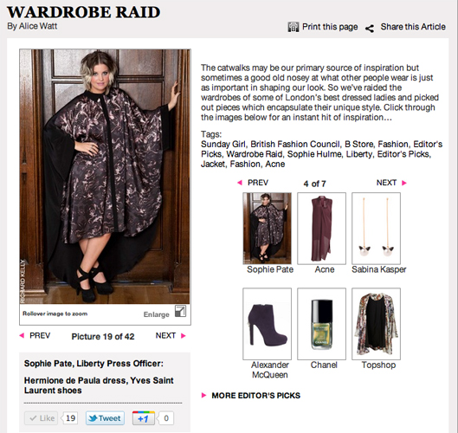Select the Chanel nail polish thumbnail
458x433 pixels.
[x=321, y=324]
